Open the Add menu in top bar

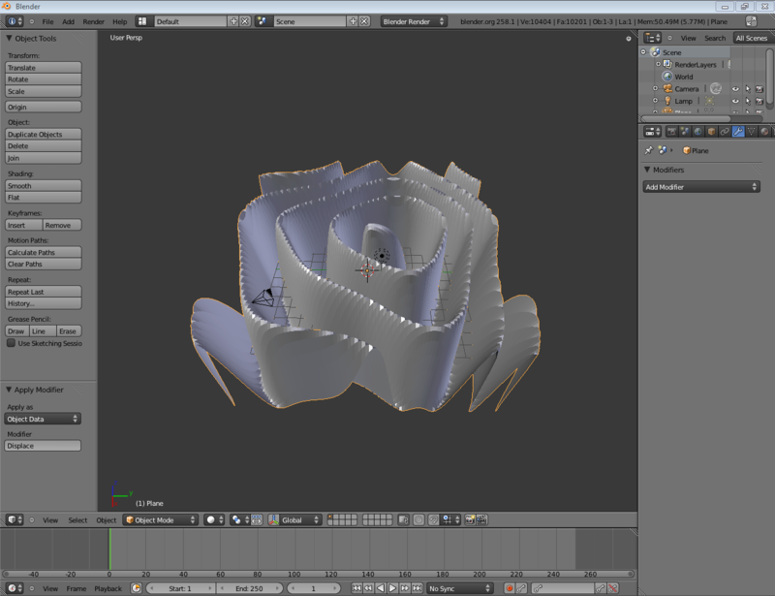pos(68,21)
